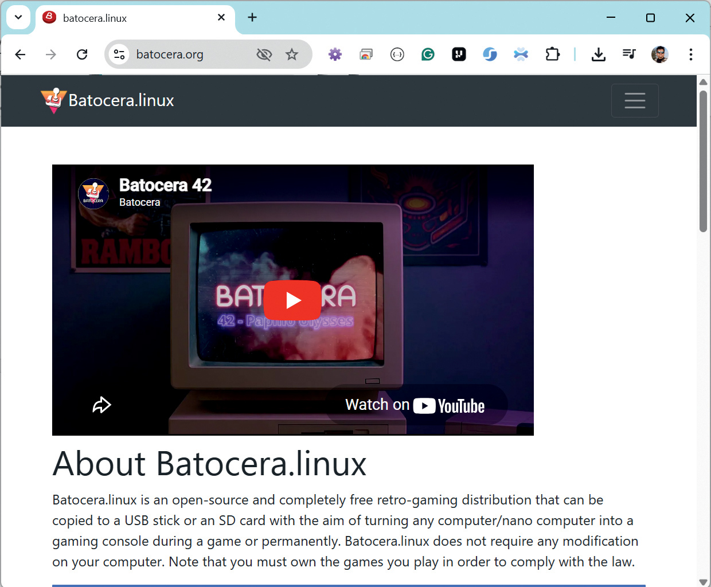Viewport: 711px width, 587px height.
Task: Play the Batocera 42 YouTube video
Action: click(x=292, y=300)
